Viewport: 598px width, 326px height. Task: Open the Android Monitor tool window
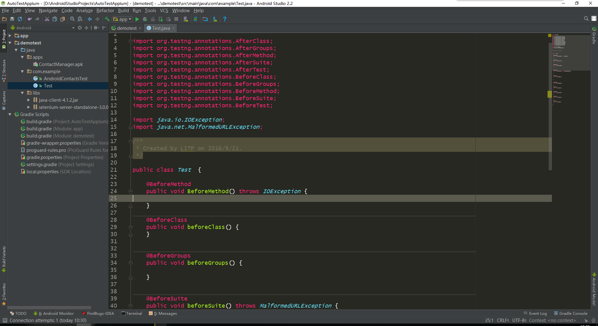(54, 314)
